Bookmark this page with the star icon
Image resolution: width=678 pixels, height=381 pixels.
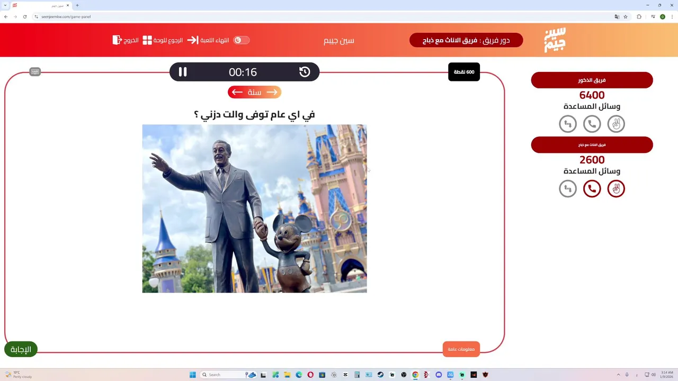pyautogui.click(x=626, y=16)
